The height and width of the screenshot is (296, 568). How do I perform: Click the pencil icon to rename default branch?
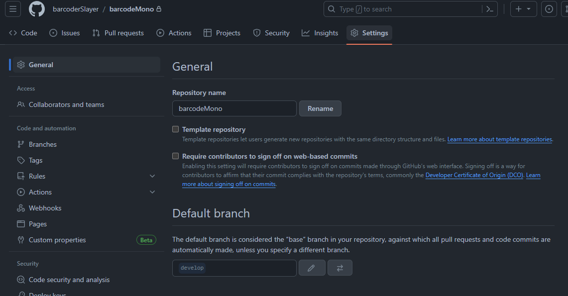(x=312, y=268)
